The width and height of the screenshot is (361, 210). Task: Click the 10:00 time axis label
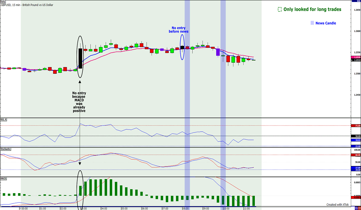[x=226, y=208]
